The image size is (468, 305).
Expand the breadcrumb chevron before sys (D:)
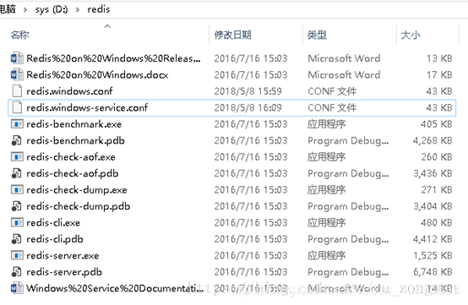[x=25, y=9]
